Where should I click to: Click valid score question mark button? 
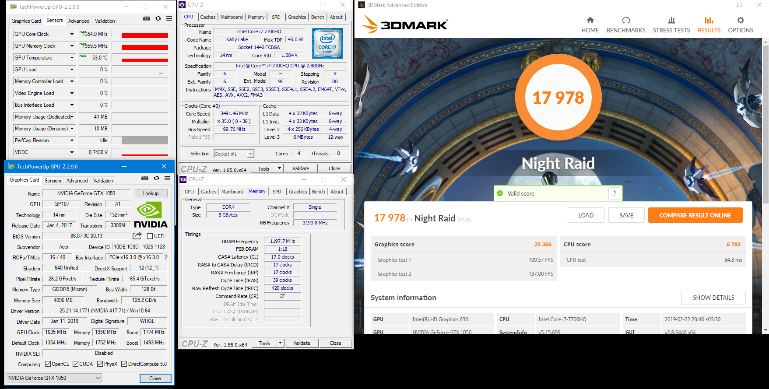click(614, 193)
